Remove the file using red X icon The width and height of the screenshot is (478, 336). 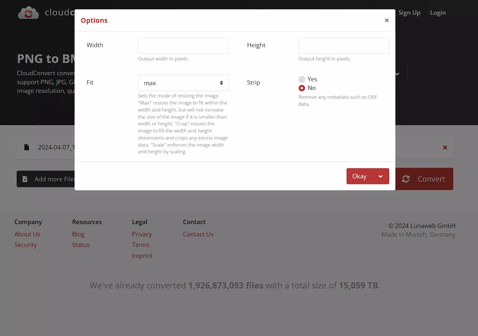tap(445, 148)
